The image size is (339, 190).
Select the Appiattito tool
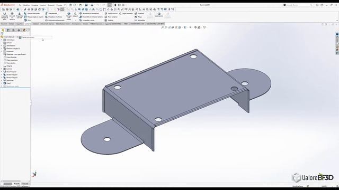140,20
